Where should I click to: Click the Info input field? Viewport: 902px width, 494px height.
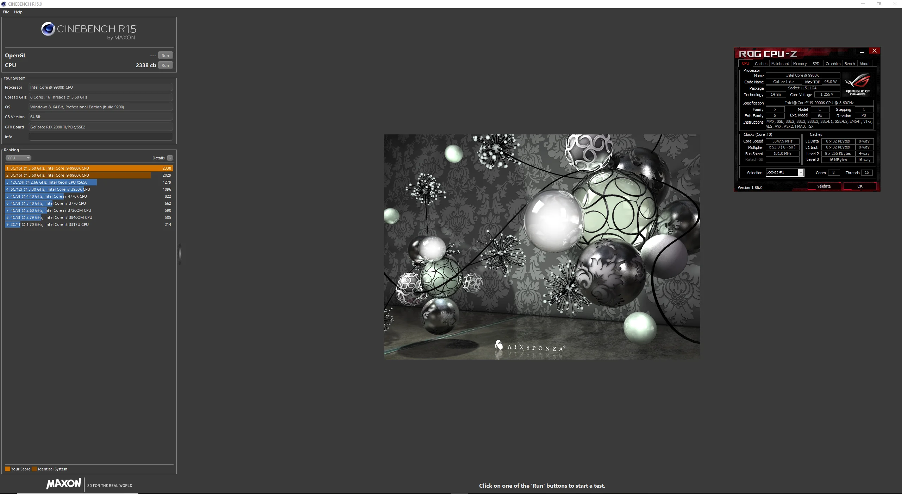101,137
